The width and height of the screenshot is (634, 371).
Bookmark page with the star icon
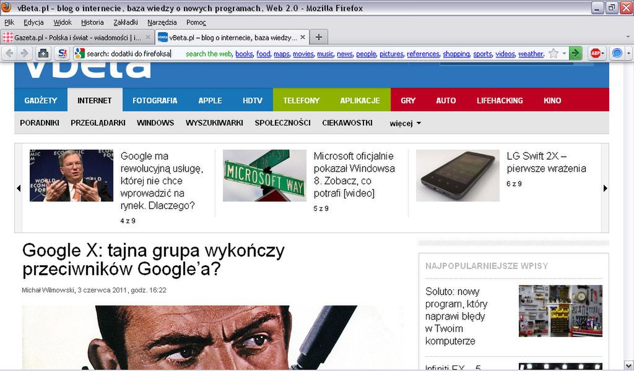(x=554, y=53)
